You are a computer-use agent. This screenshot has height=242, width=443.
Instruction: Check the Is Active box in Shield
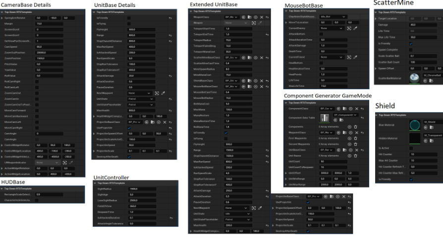tap(411, 148)
